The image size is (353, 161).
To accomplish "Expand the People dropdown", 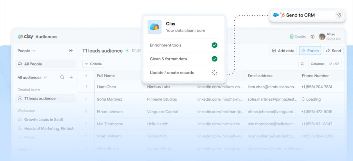I will pyautogui.click(x=27, y=51).
